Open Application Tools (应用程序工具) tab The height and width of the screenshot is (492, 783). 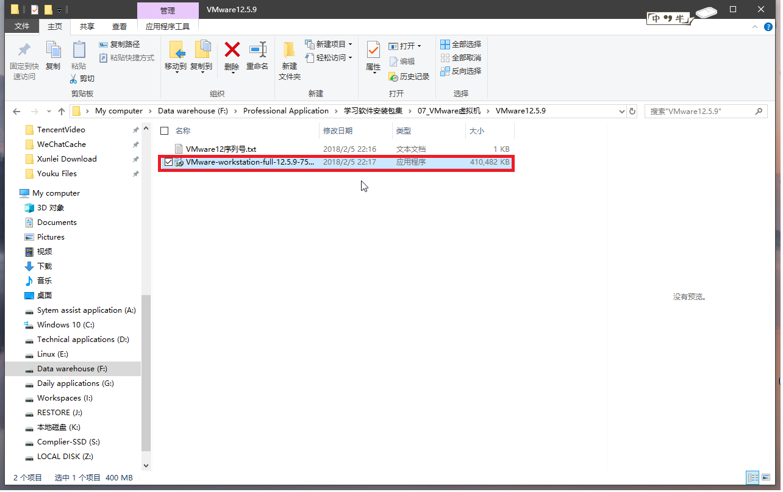168,26
